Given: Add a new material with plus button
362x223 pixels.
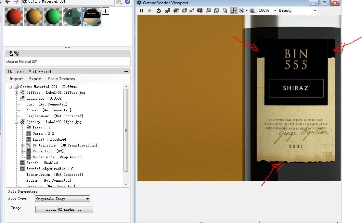Looking at the screenshot, I should [106, 11].
